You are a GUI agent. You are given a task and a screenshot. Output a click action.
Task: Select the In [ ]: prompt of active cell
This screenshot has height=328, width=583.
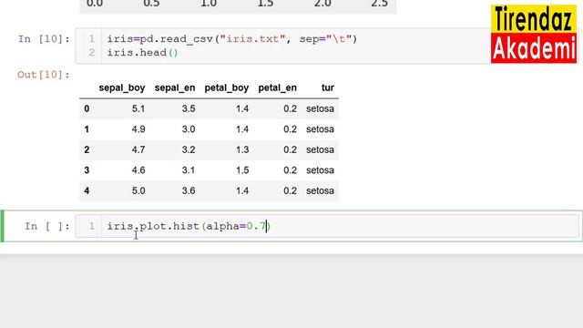[x=47, y=226]
